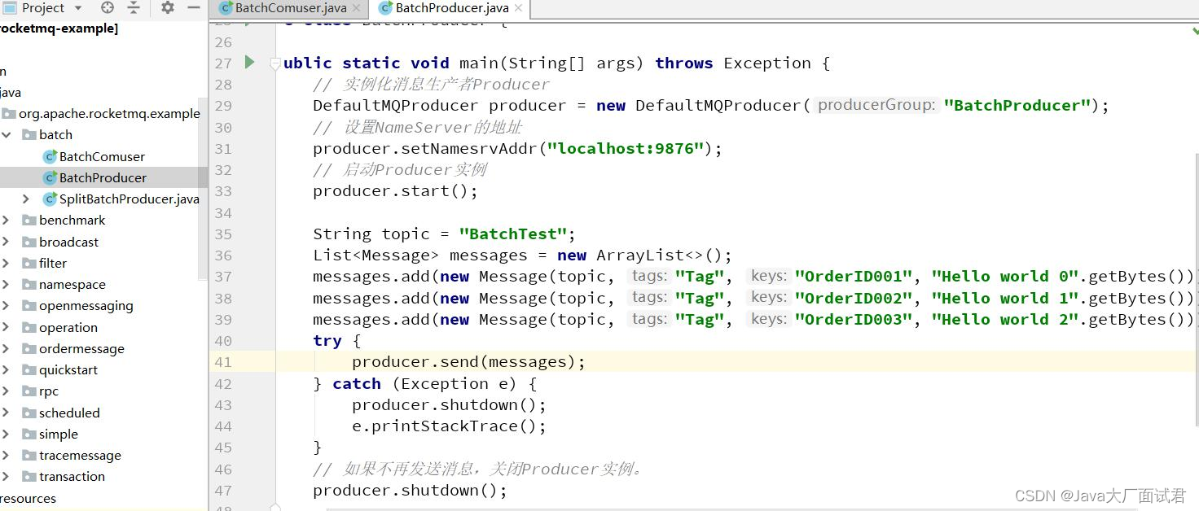The image size is (1199, 511).
Task: Expand SplitBatchProducer.java node
Action: click(x=26, y=199)
